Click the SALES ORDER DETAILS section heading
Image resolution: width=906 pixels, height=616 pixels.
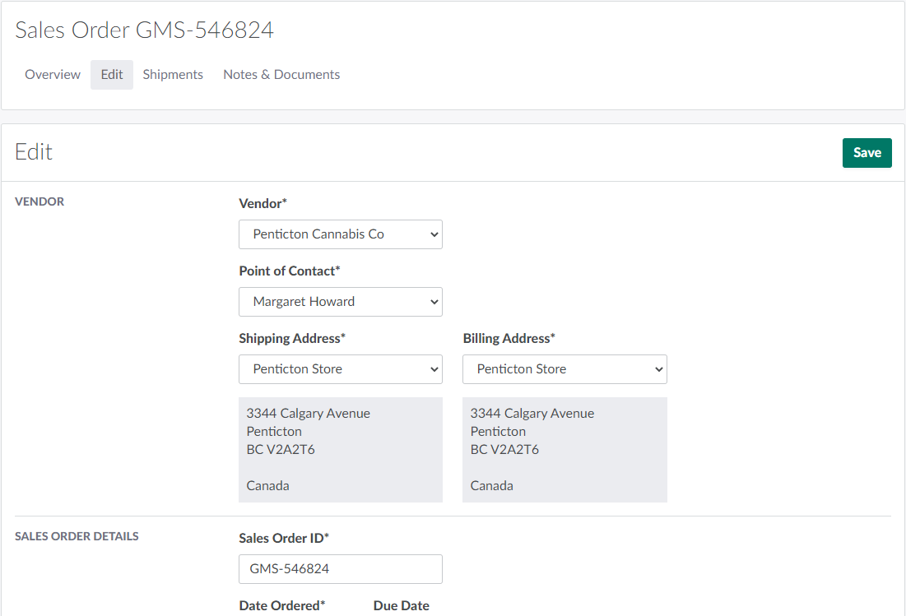pos(77,536)
